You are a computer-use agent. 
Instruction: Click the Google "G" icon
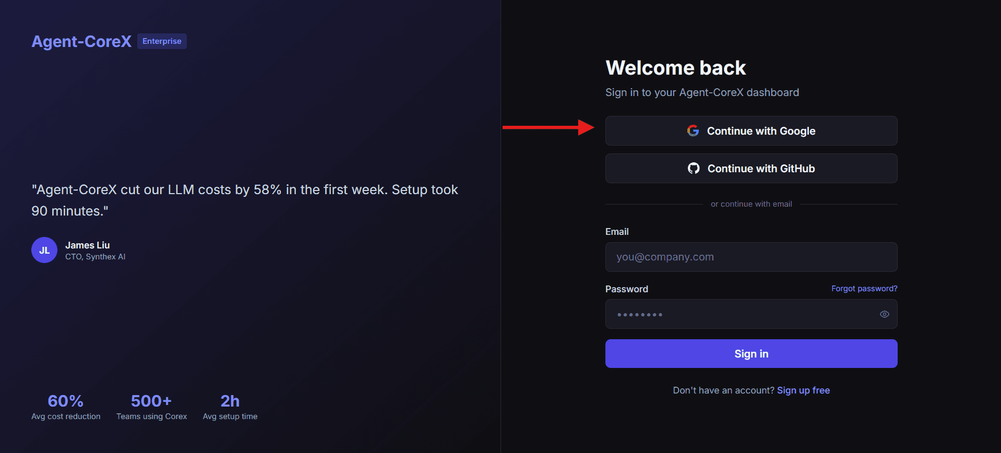693,130
